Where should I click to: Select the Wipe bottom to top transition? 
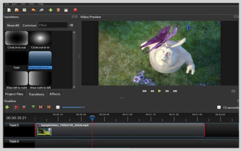[x=40, y=60]
